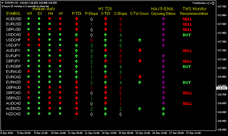Click the time-to-close-bar countdown text

coord(25,6)
